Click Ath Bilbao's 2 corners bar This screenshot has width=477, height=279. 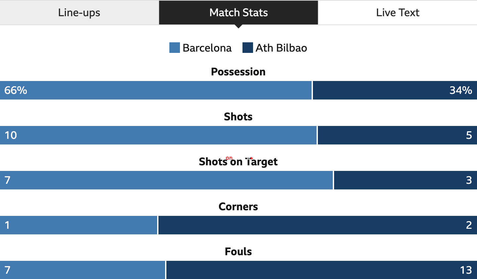tap(318, 225)
